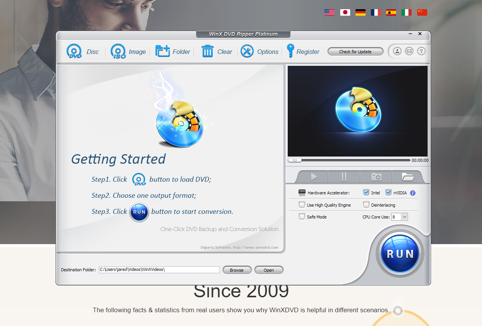Click the Check for Update button
Image resolution: width=482 pixels, height=326 pixels.
point(355,51)
